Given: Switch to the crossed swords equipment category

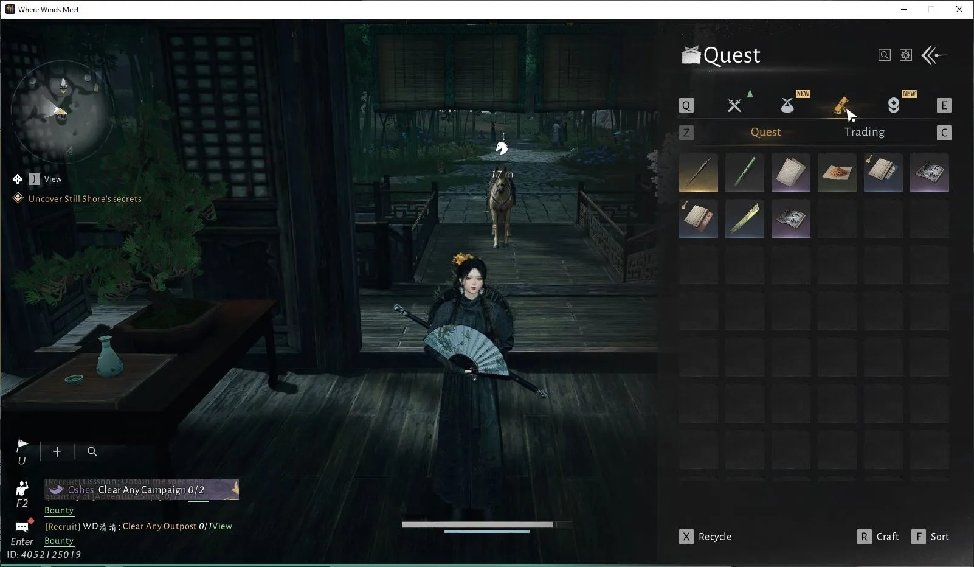Looking at the screenshot, I should [734, 105].
